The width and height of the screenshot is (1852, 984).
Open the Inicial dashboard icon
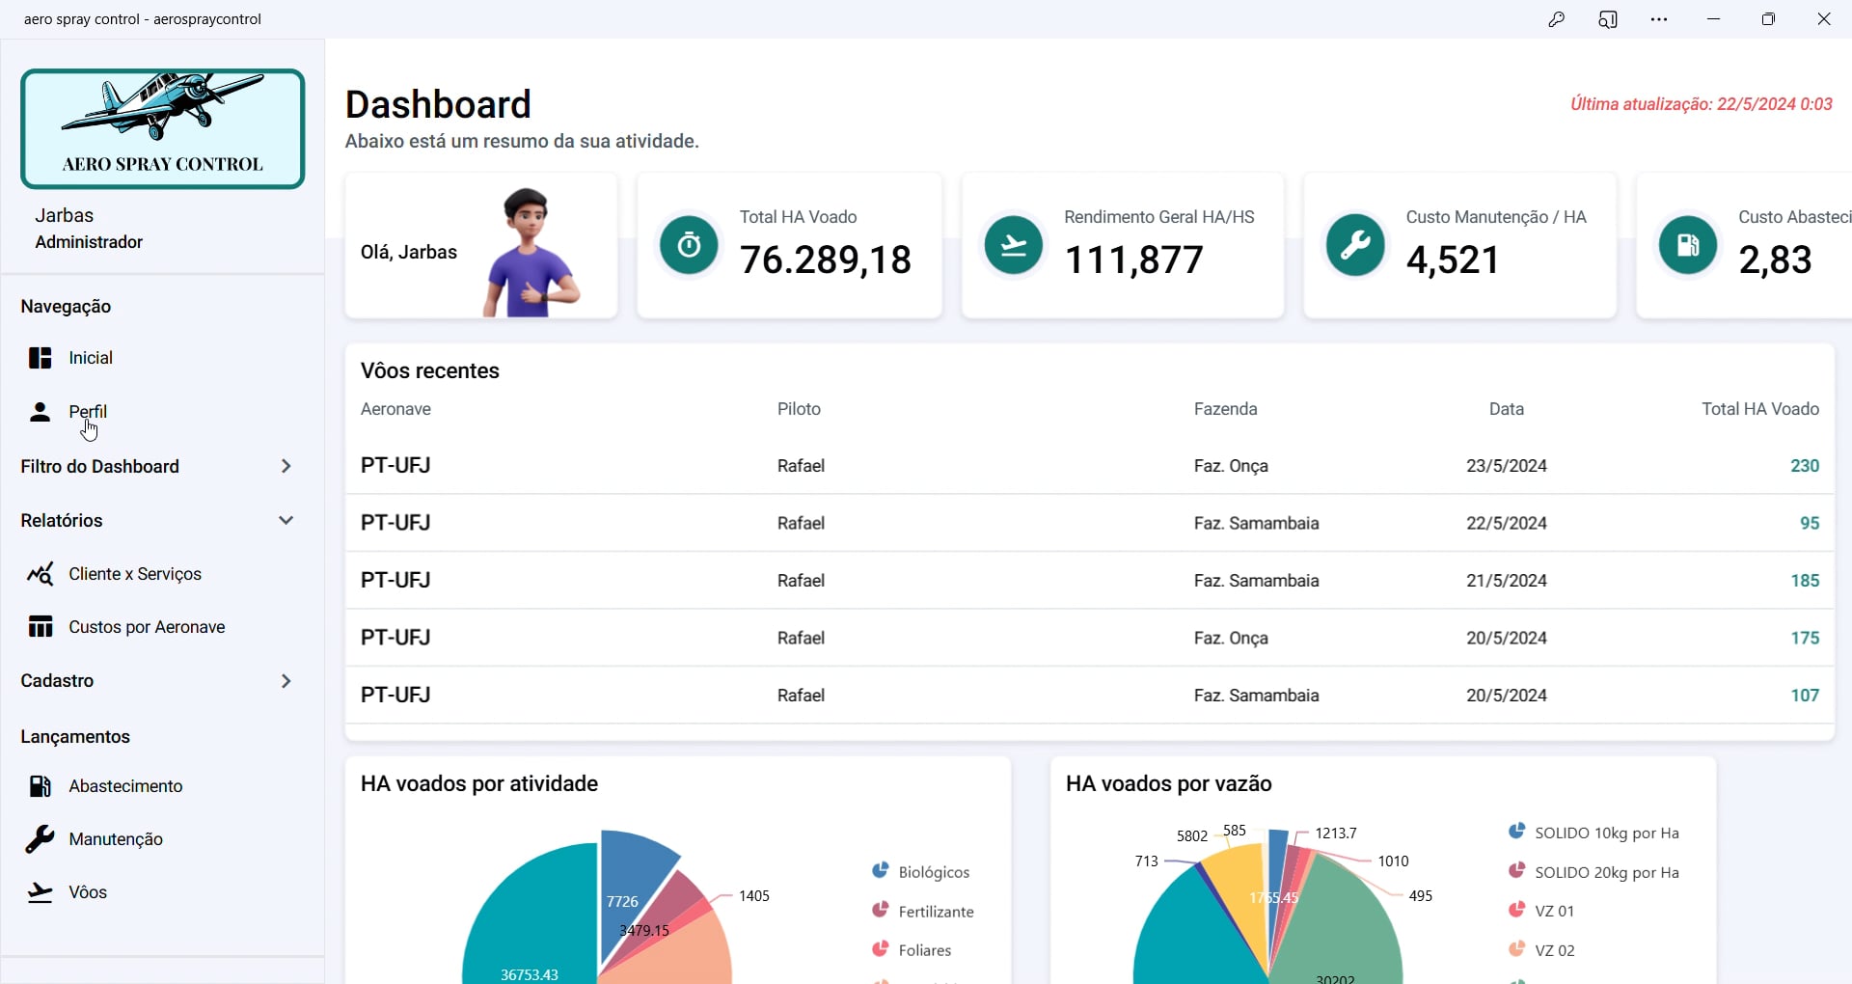[40, 358]
